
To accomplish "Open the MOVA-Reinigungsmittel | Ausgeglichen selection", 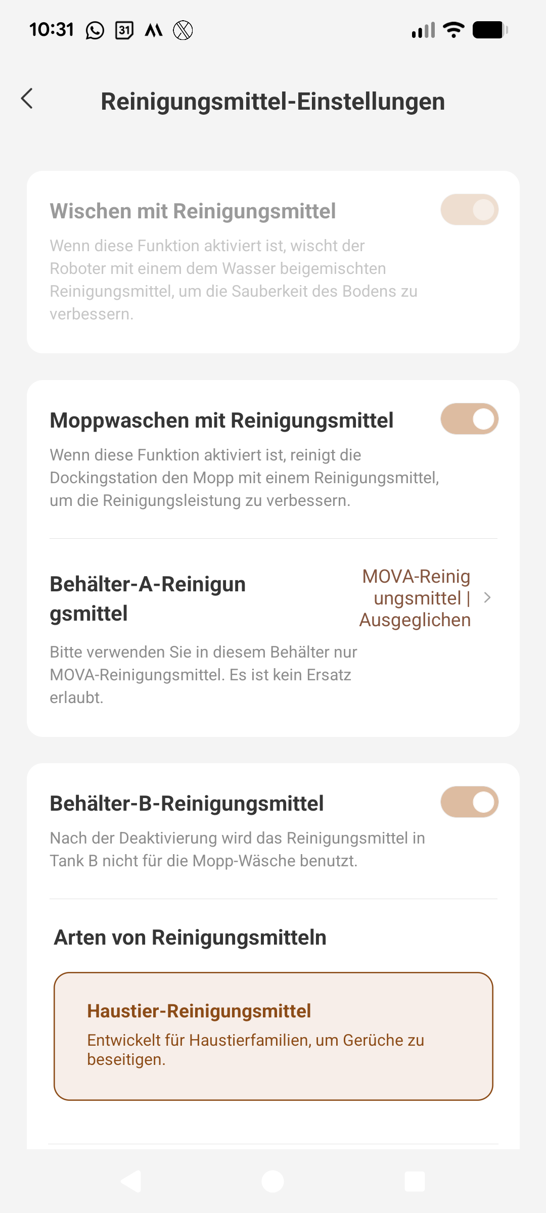I will 416,598.
